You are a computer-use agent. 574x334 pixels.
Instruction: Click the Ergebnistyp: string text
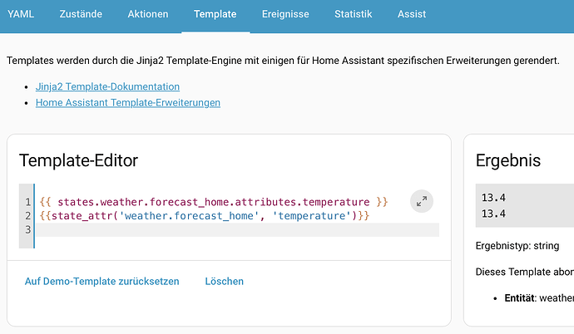click(x=517, y=246)
